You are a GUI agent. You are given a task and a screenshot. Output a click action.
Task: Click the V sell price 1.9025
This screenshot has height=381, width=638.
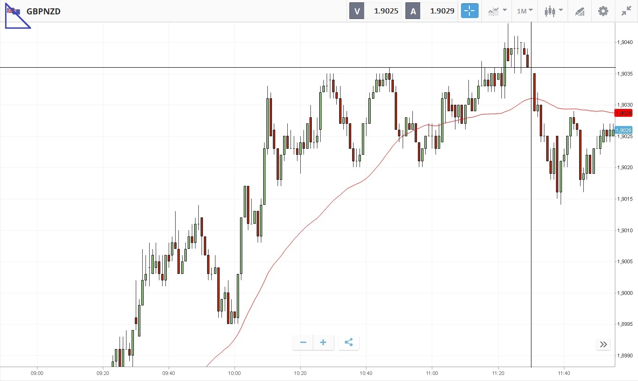click(383, 11)
